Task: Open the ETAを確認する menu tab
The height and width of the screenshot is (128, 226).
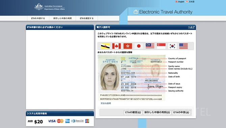Action: (87, 18)
